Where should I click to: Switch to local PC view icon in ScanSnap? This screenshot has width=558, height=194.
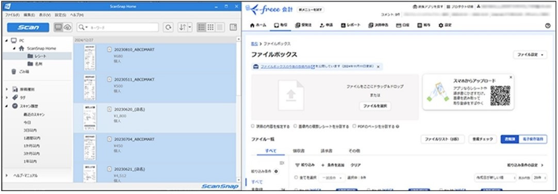click(x=58, y=27)
